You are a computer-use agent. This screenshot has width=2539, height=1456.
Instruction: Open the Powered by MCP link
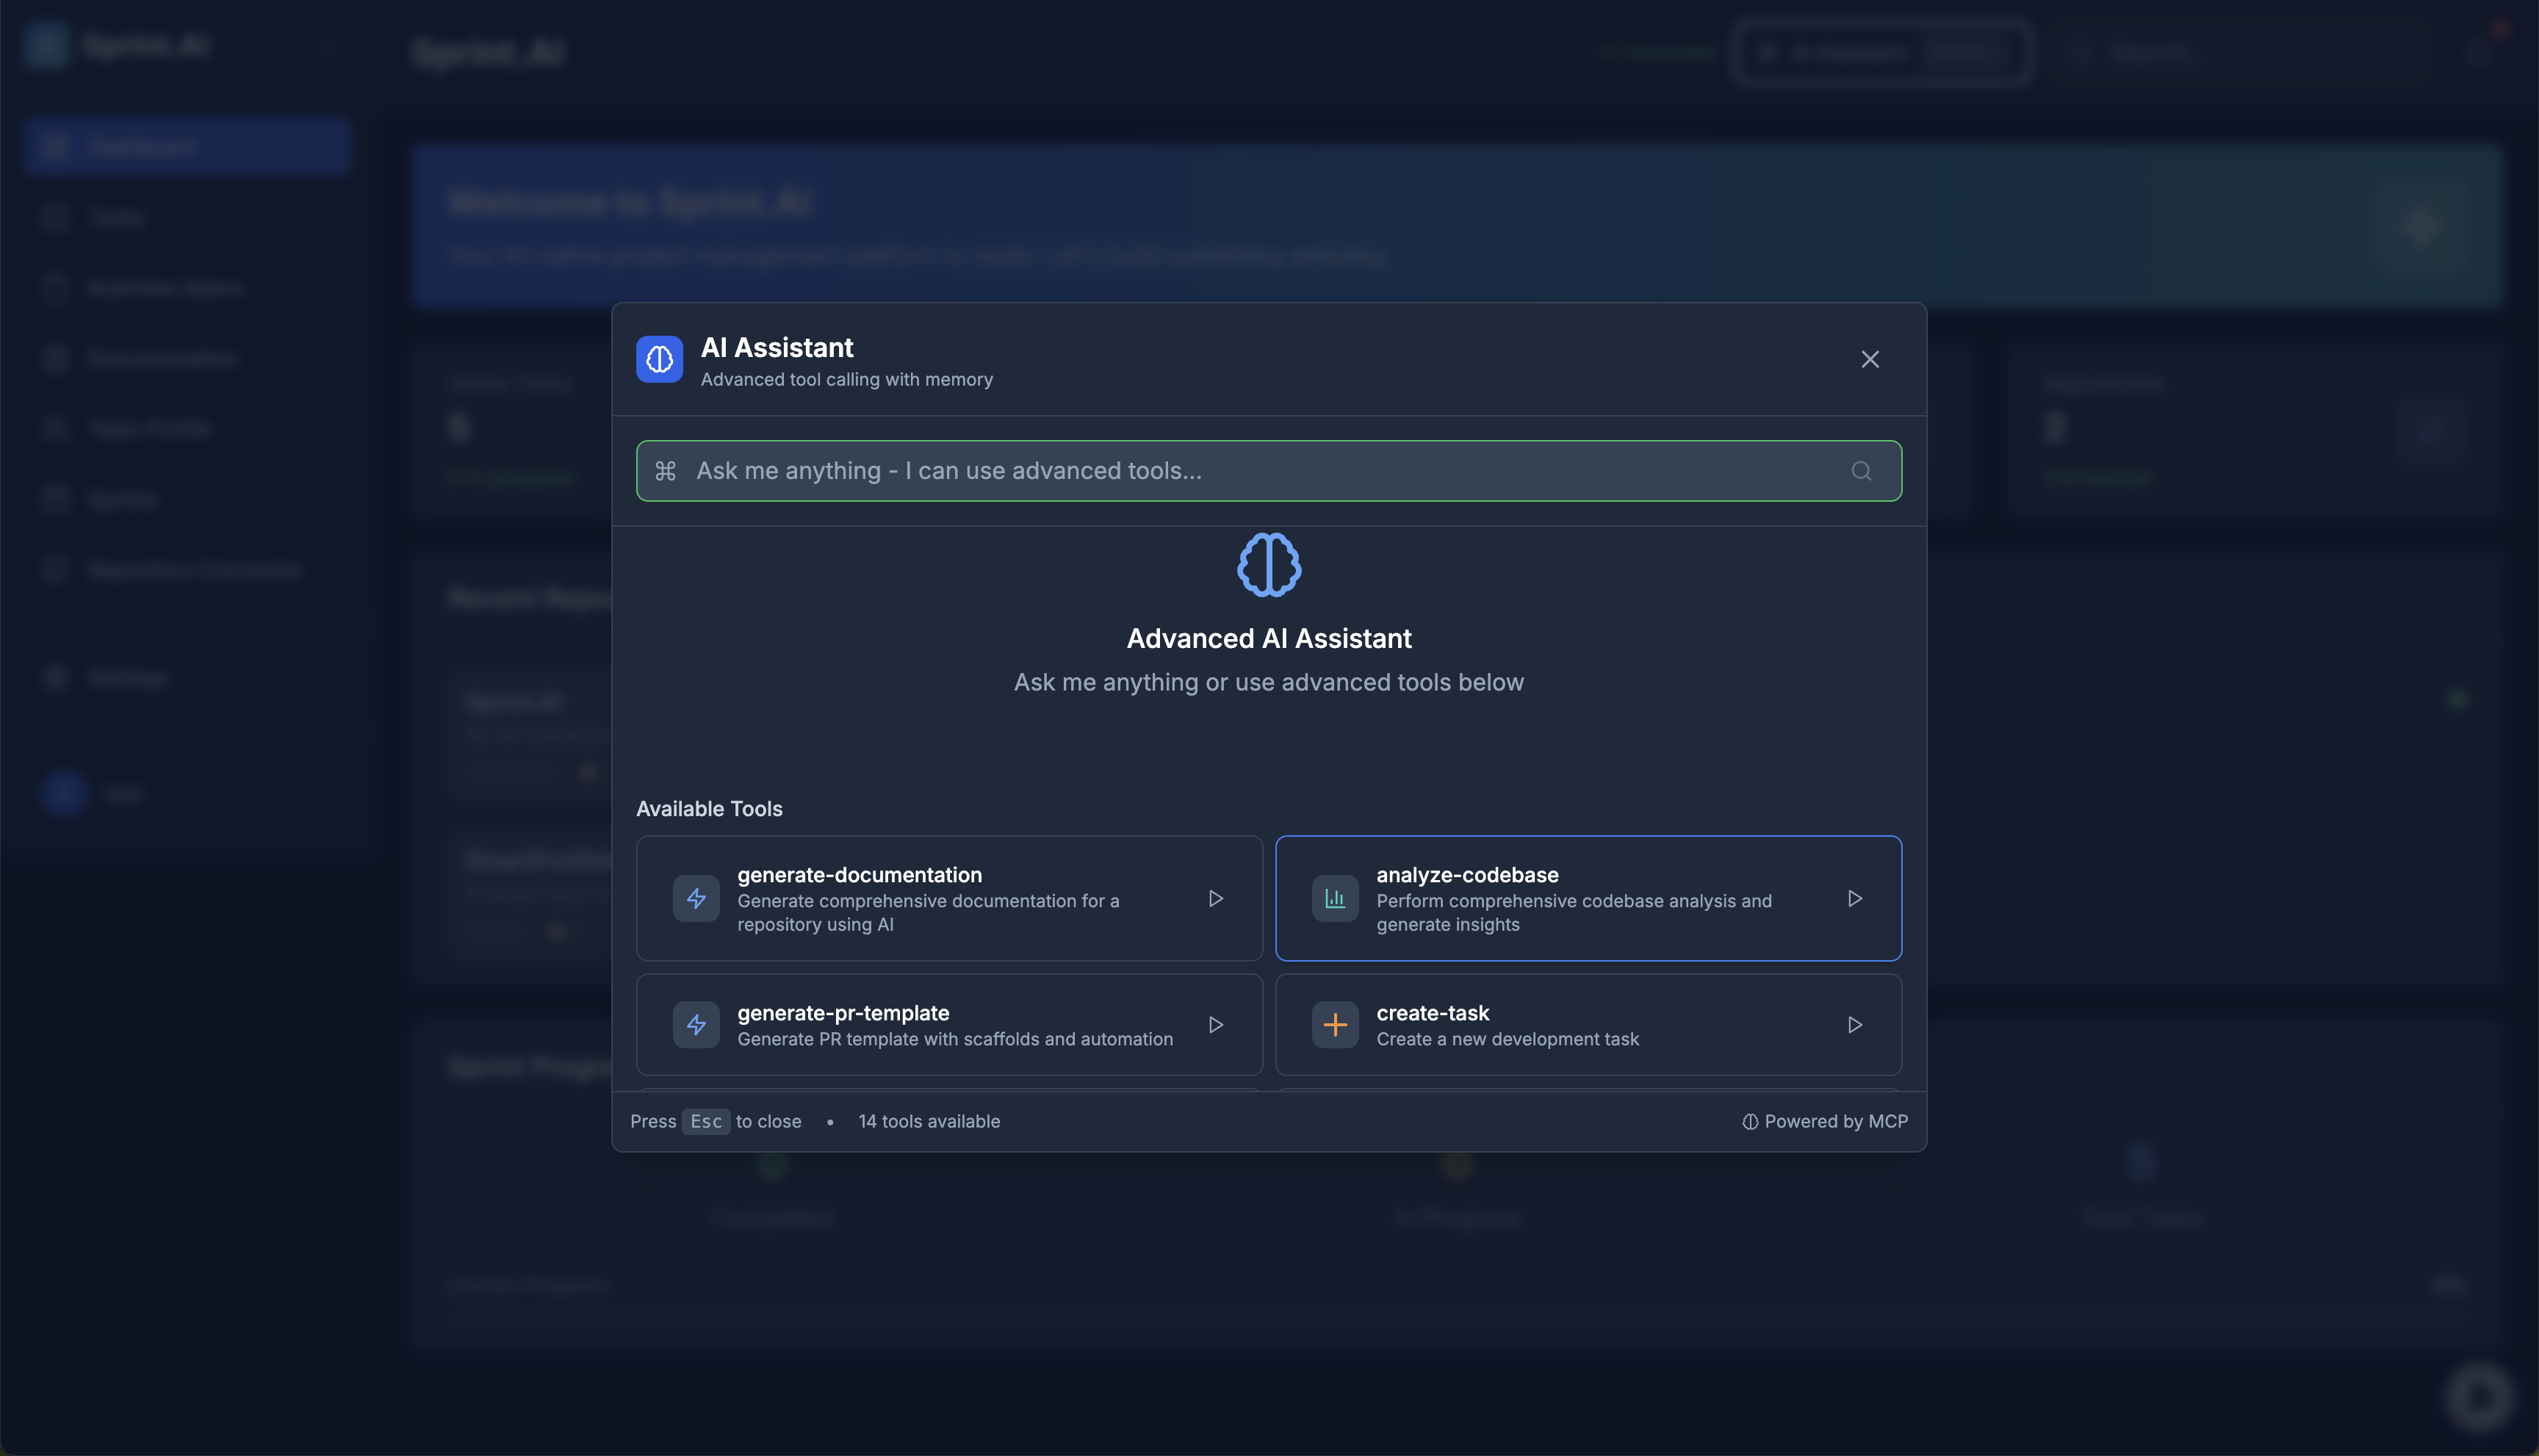click(1825, 1121)
